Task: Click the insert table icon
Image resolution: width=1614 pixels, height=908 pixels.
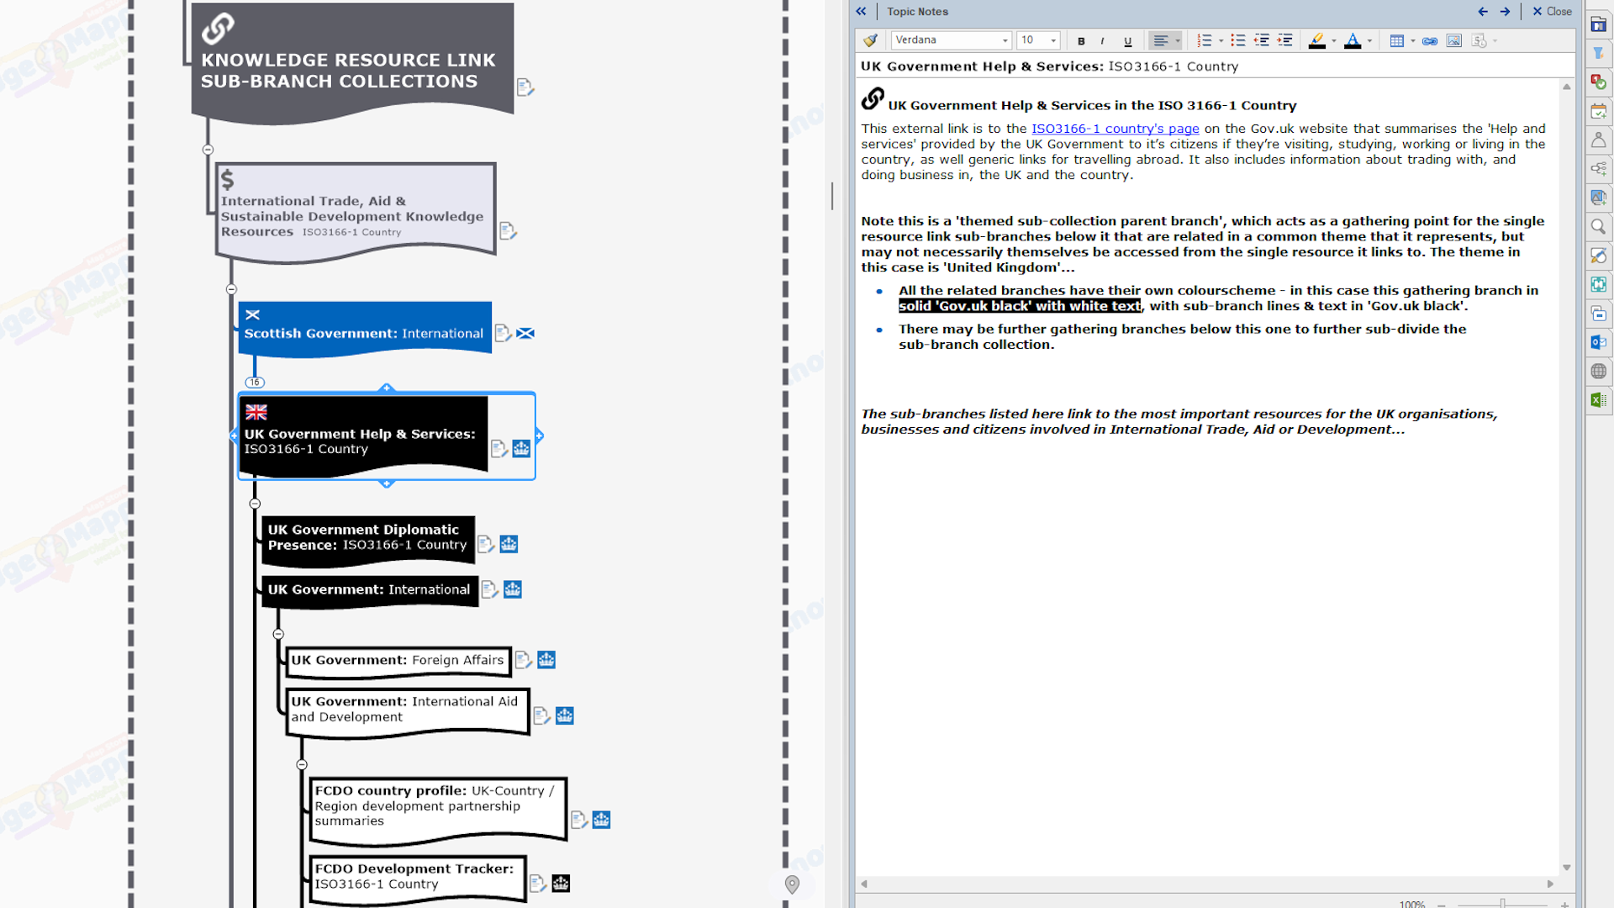Action: (1396, 40)
